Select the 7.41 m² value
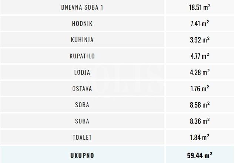Screen dimensions: 235x163 click(199, 23)
